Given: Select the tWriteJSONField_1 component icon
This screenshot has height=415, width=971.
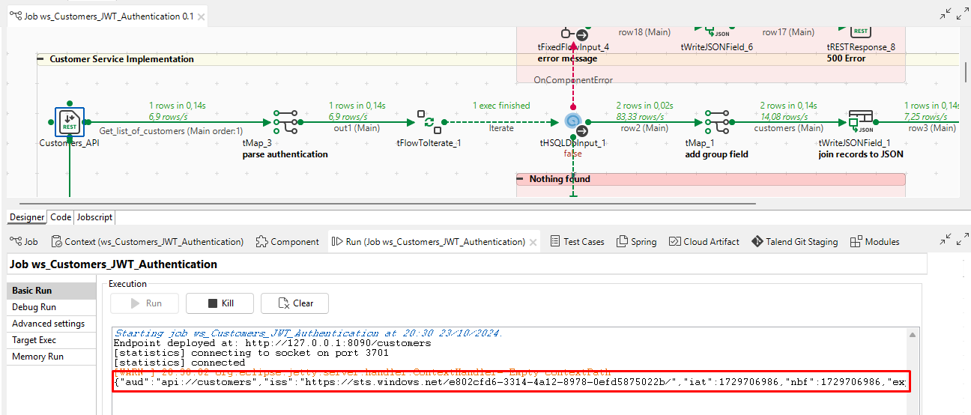Looking at the screenshot, I should pos(861,121).
